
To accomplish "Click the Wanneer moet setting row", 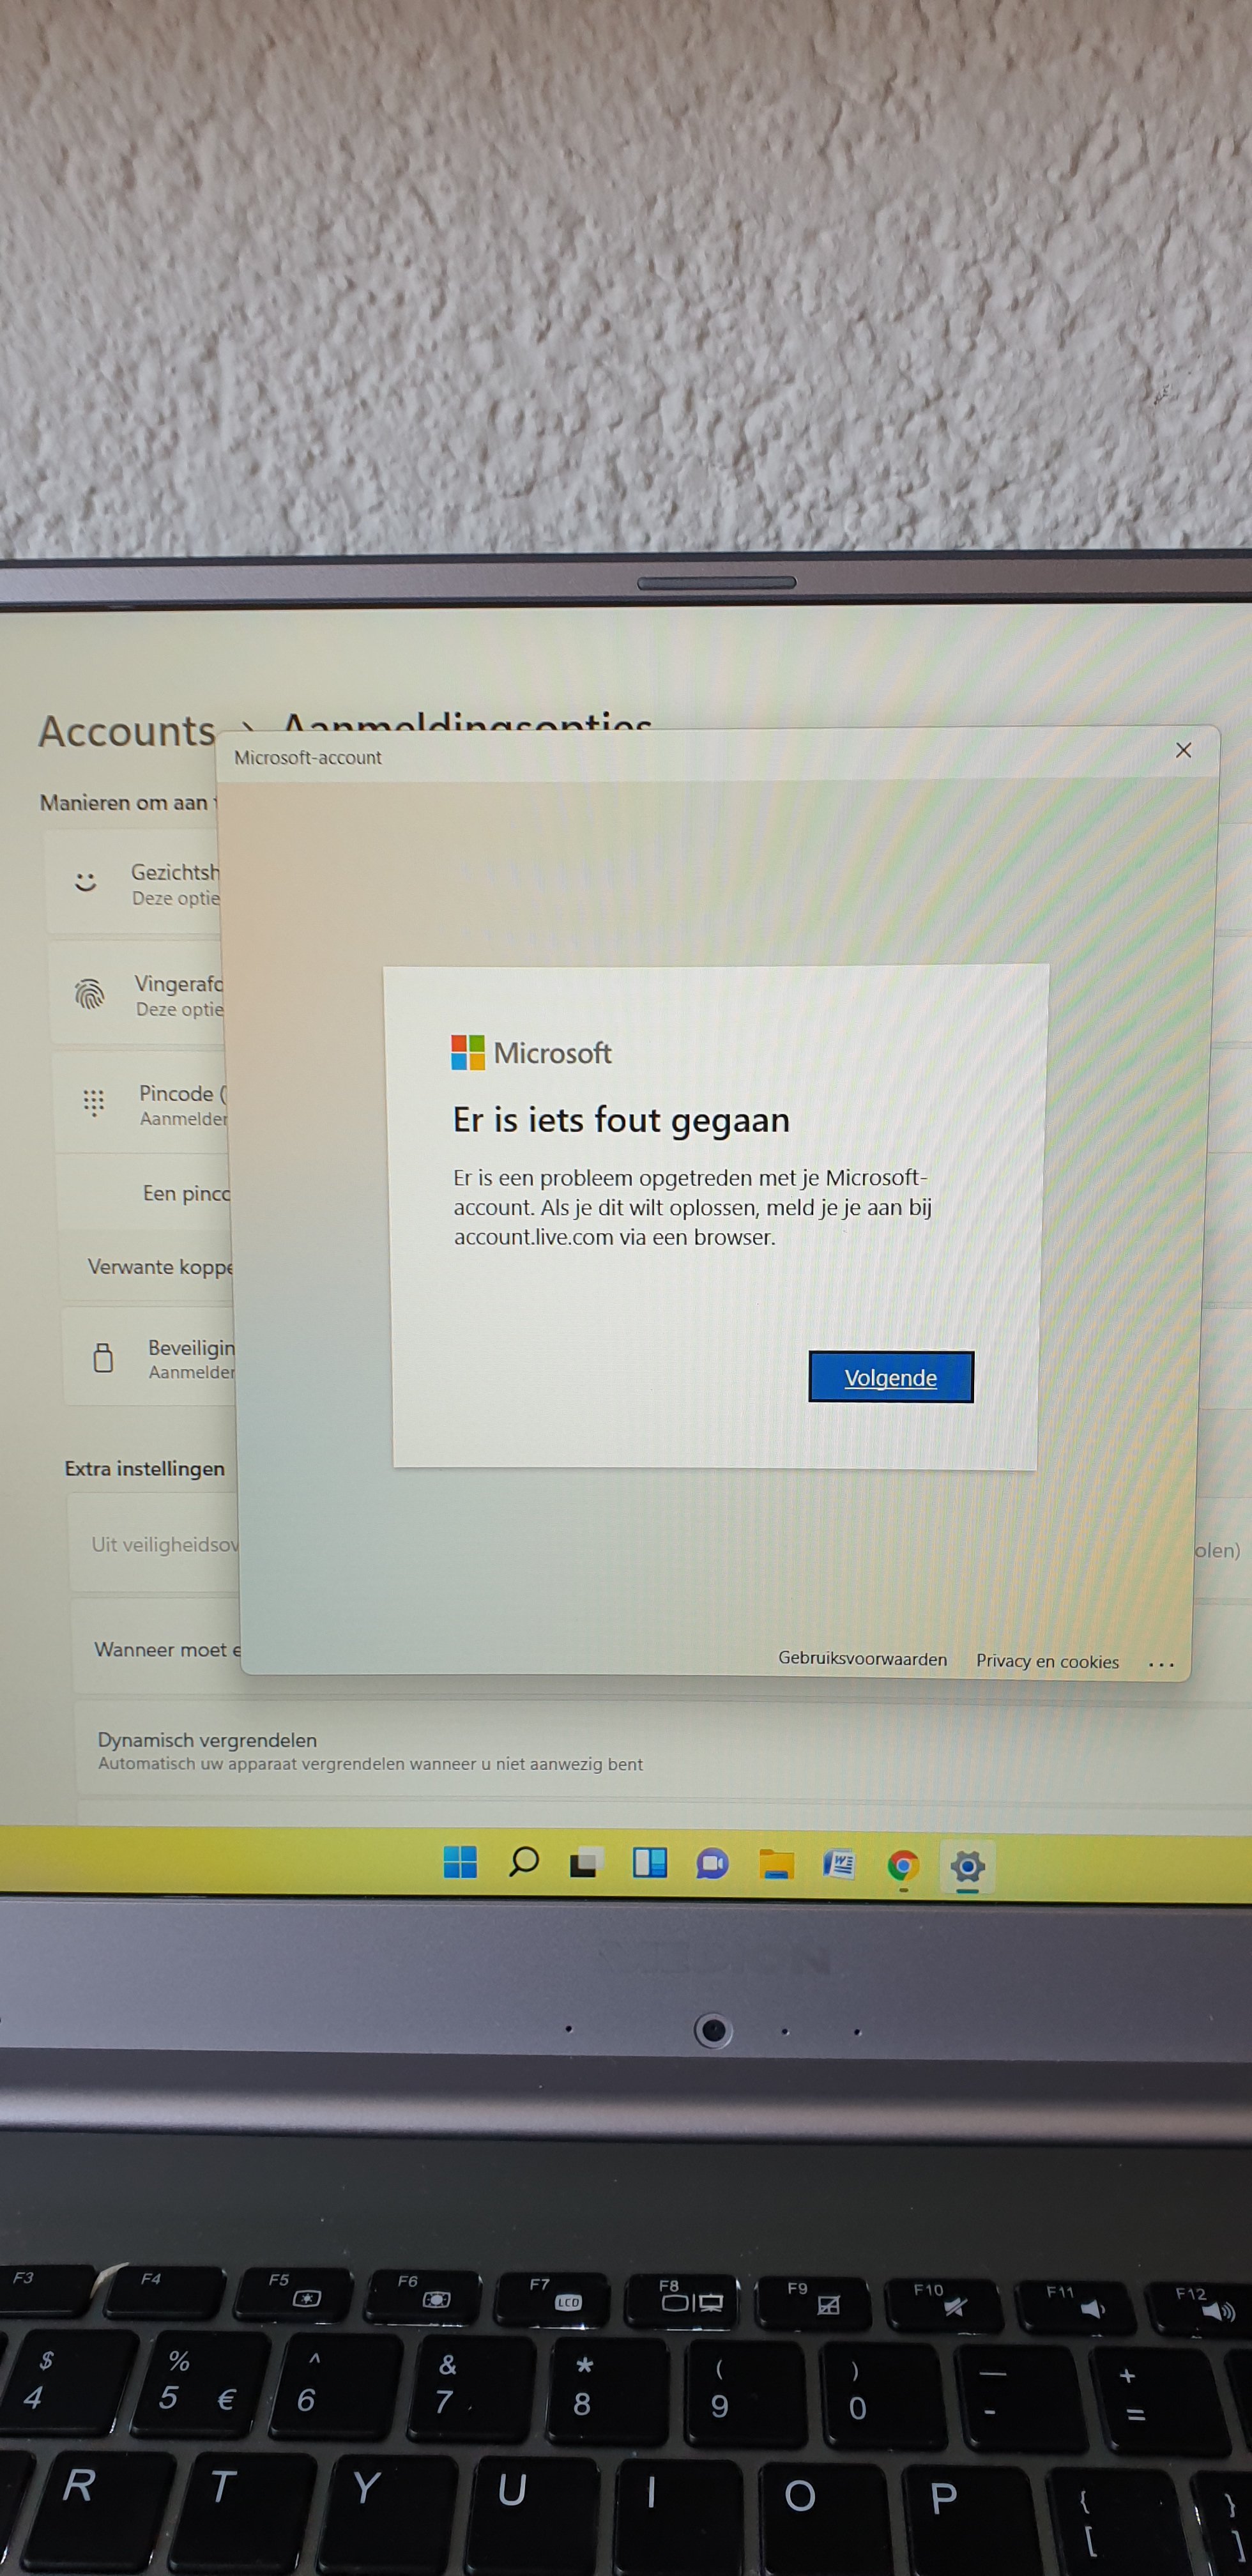I will [157, 1647].
